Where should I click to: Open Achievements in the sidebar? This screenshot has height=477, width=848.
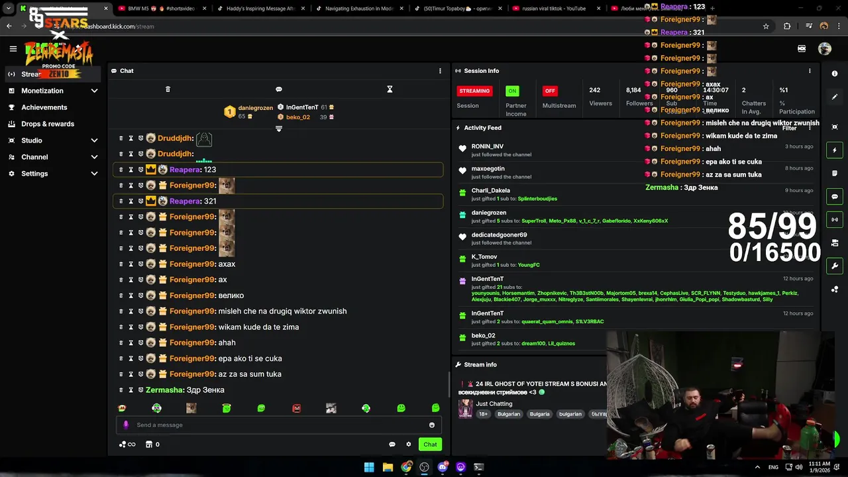click(44, 107)
